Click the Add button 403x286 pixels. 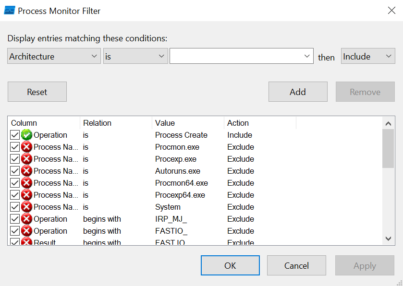click(298, 92)
